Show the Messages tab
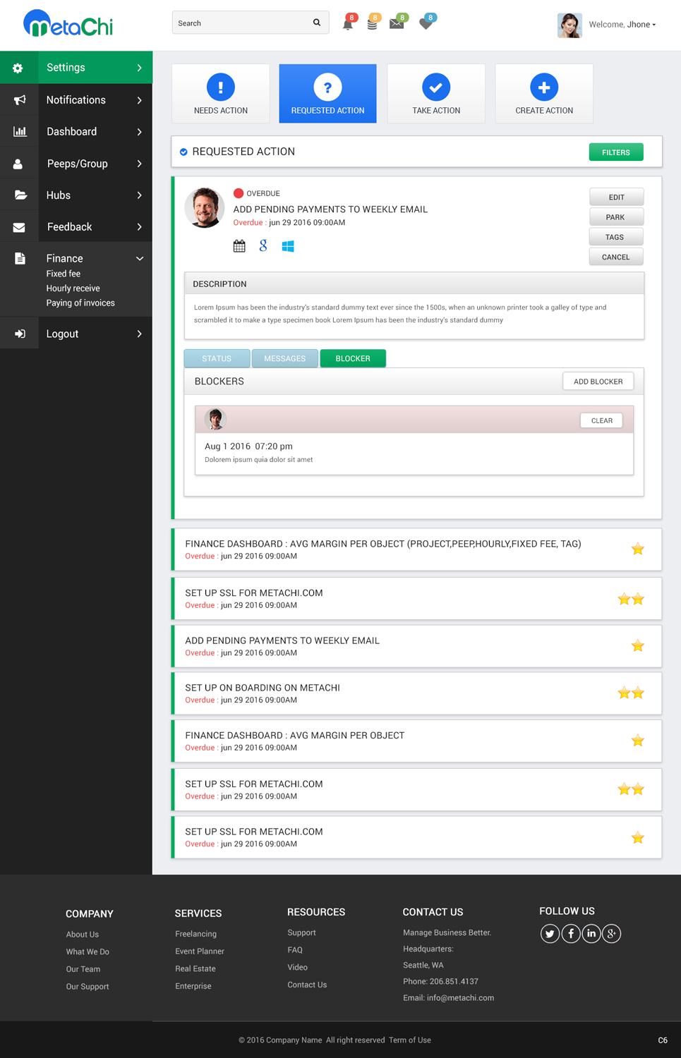Image resolution: width=681 pixels, height=1058 pixels. click(x=285, y=358)
